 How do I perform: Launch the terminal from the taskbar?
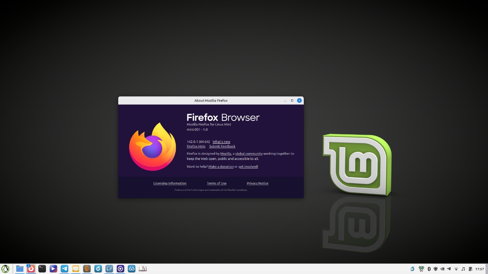click(x=42, y=269)
